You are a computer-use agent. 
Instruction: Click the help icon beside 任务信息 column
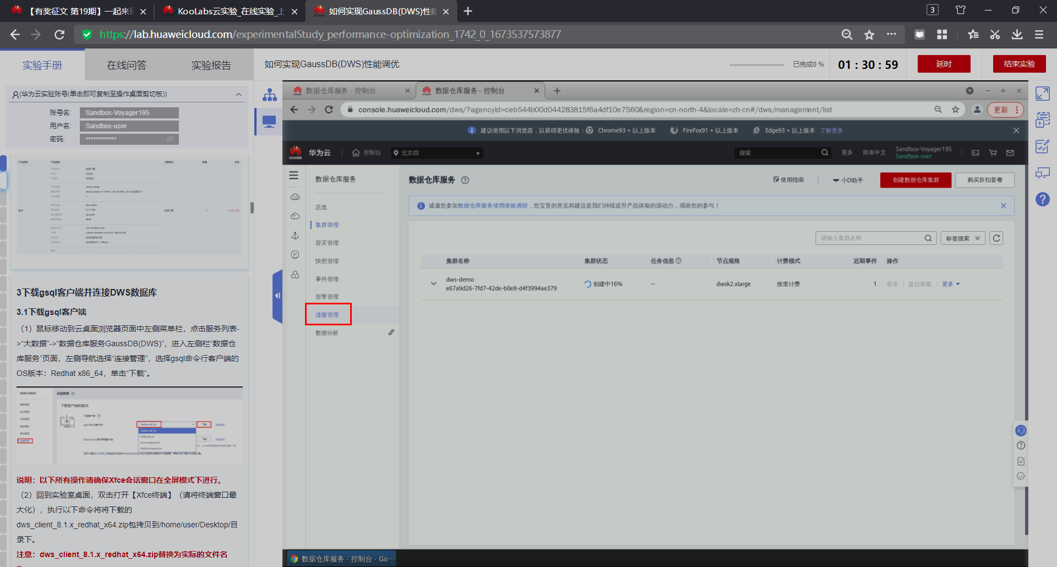tap(678, 261)
